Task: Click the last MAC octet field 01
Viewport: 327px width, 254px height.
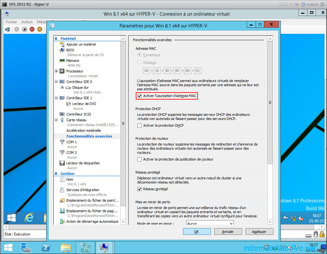Action: (198, 71)
